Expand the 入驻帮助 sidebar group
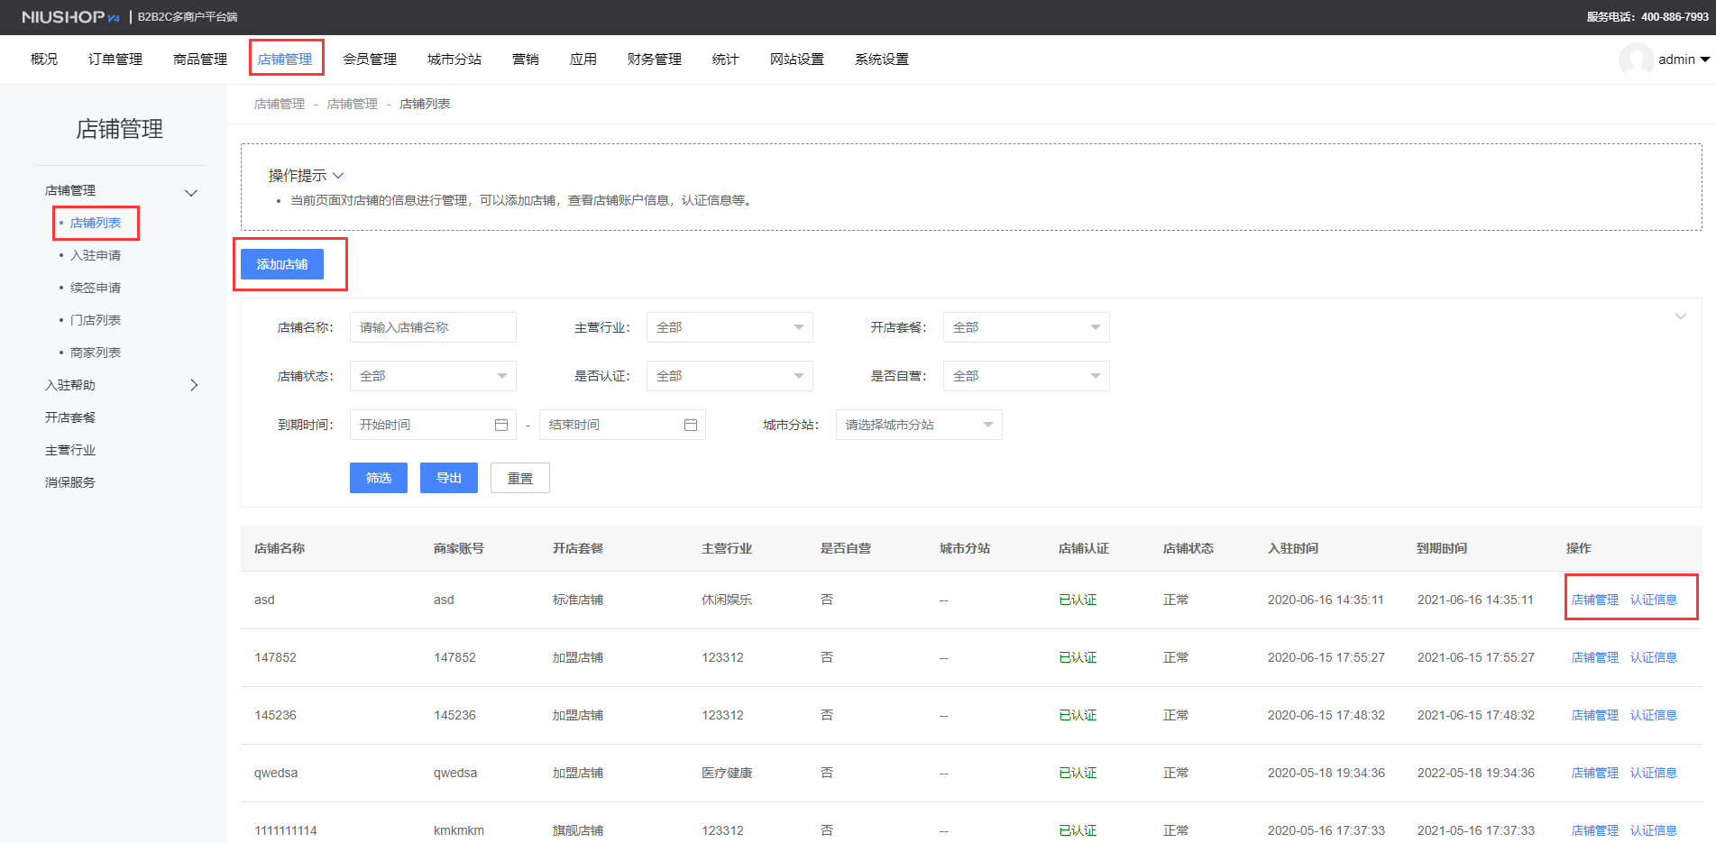The height and width of the screenshot is (843, 1716). [194, 385]
